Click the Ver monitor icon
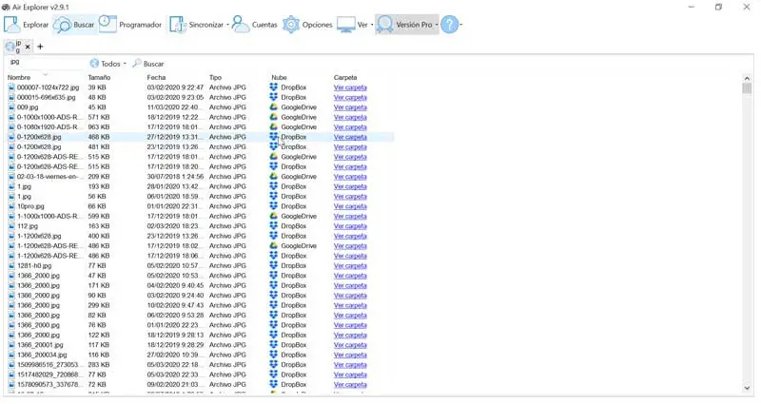761x404 pixels. pyautogui.click(x=346, y=25)
